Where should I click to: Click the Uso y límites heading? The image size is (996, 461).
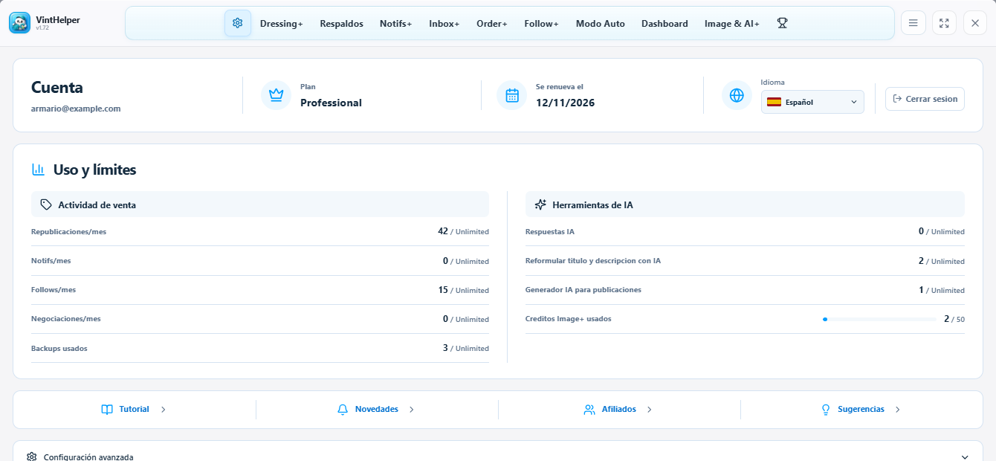pos(94,170)
